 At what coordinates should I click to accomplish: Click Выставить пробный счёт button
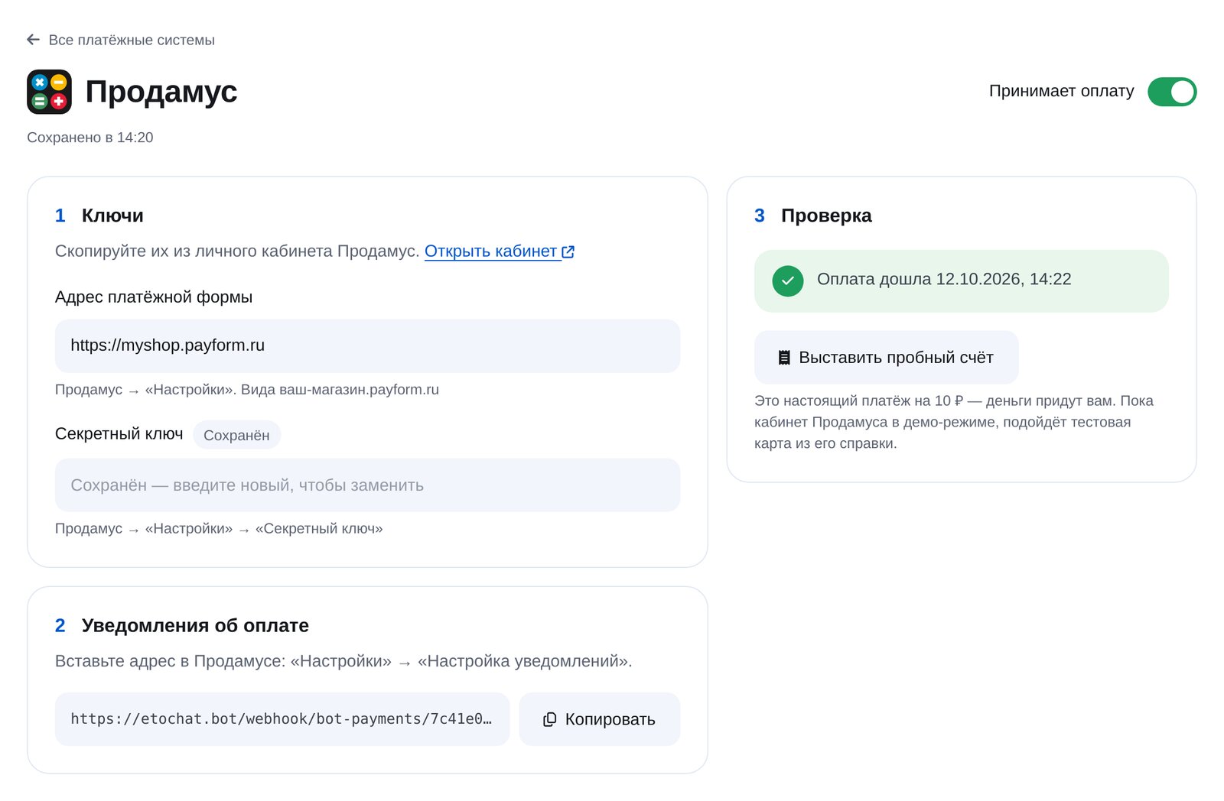[886, 358]
